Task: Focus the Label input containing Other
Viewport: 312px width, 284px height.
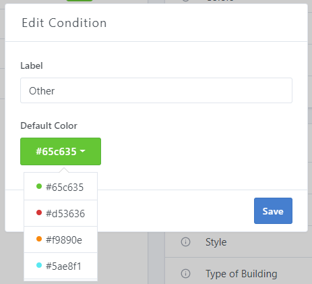Action: click(x=156, y=90)
